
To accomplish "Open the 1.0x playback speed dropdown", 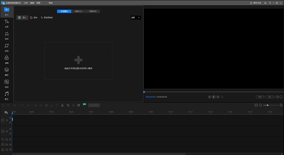I will tap(270, 97).
